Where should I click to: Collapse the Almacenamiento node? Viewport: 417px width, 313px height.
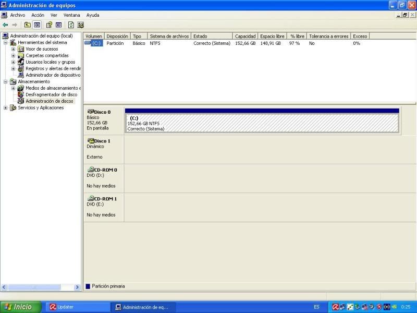click(6, 82)
